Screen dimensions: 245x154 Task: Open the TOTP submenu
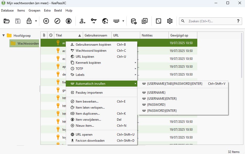click(79, 68)
